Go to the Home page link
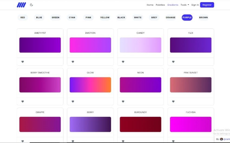The image size is (230, 143). pyautogui.click(x=150, y=5)
